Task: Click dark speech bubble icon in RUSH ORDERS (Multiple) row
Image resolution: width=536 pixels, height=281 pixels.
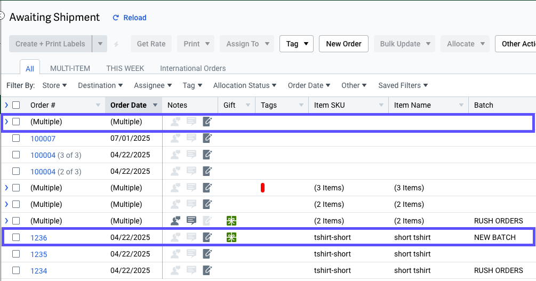Action: click(191, 221)
